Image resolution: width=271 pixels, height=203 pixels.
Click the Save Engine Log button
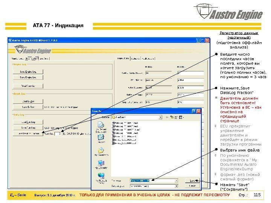click(28, 77)
